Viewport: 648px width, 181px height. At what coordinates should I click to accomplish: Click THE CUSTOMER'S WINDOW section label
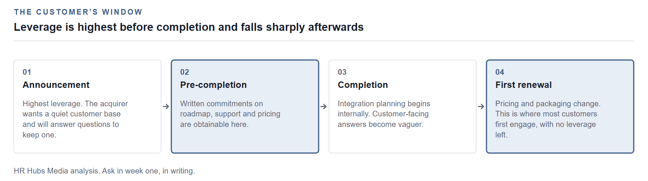[x=78, y=12]
